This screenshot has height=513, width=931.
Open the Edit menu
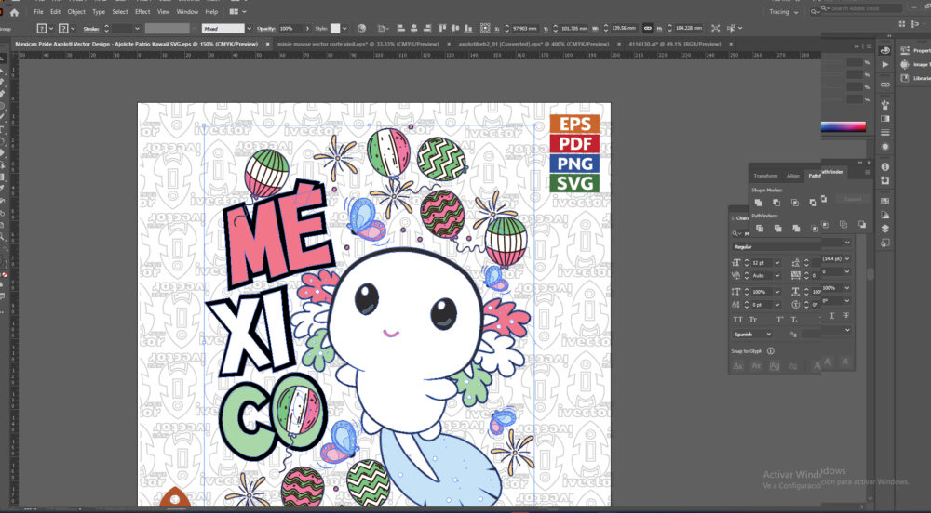(55, 12)
